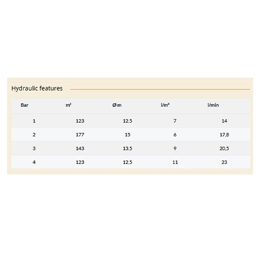Click the 11 value in l/m² column
Screen dimensions: 260x260
coord(175,162)
